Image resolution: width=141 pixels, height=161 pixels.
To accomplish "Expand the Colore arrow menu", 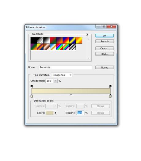I will click(x=55, y=113).
